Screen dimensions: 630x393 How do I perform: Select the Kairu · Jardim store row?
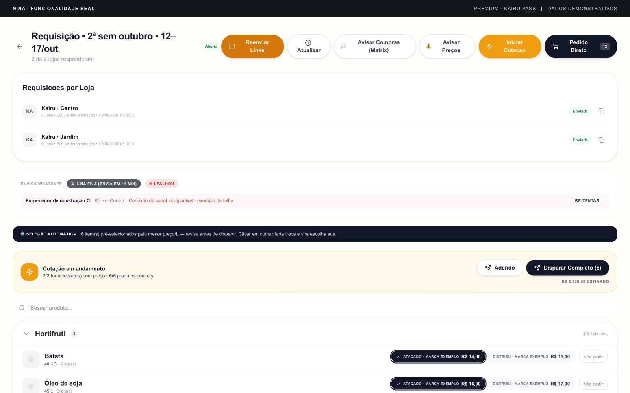(x=315, y=140)
